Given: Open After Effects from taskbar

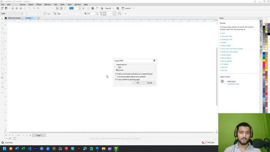Looking at the screenshot, I should tap(35, 149).
